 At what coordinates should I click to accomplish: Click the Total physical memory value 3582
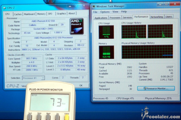(x=129, y=67)
